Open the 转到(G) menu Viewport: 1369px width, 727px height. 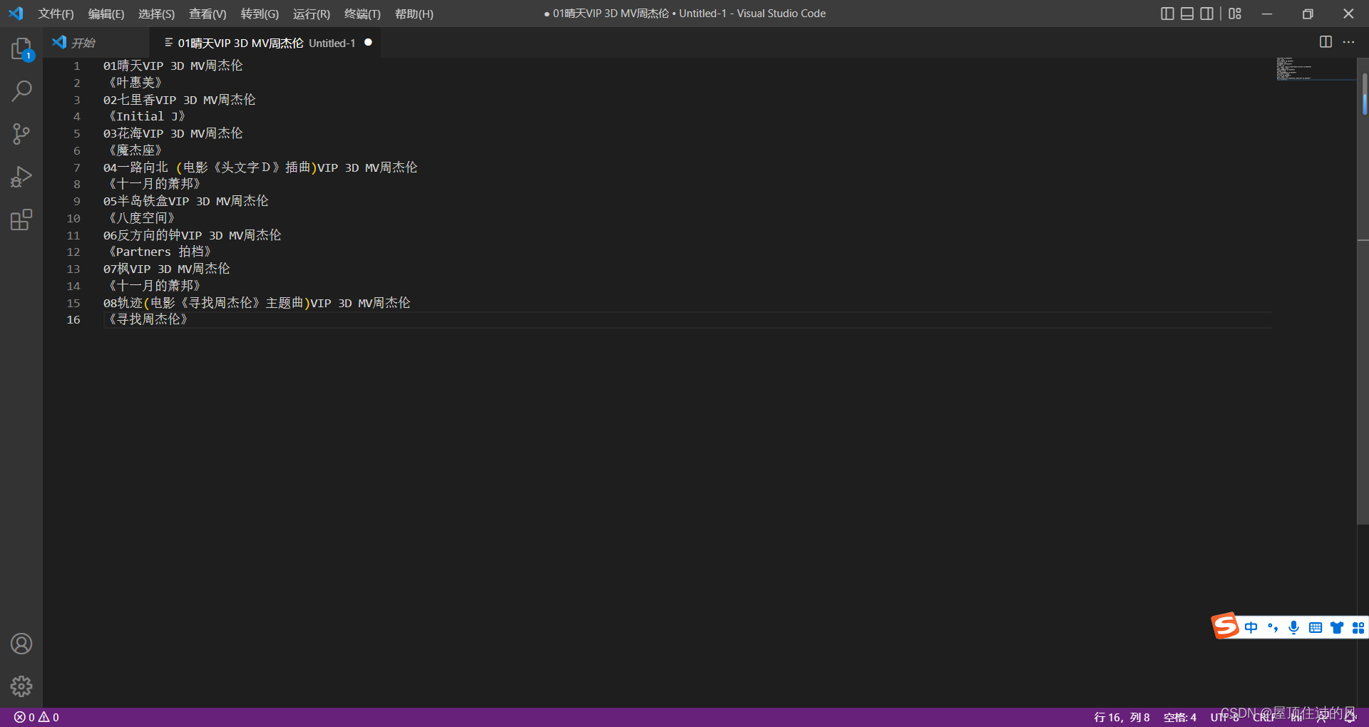pyautogui.click(x=260, y=14)
